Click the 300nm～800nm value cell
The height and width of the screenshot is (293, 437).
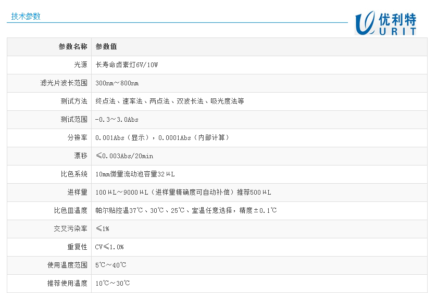(117, 83)
